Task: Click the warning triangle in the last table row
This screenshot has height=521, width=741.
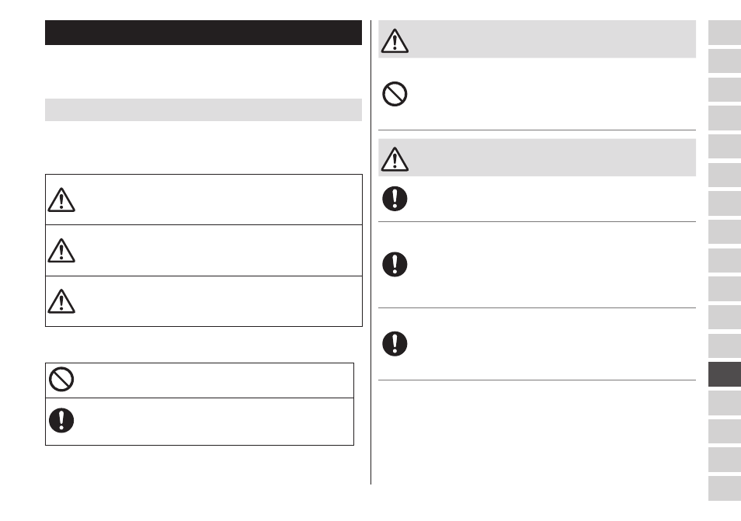Action: (x=61, y=301)
